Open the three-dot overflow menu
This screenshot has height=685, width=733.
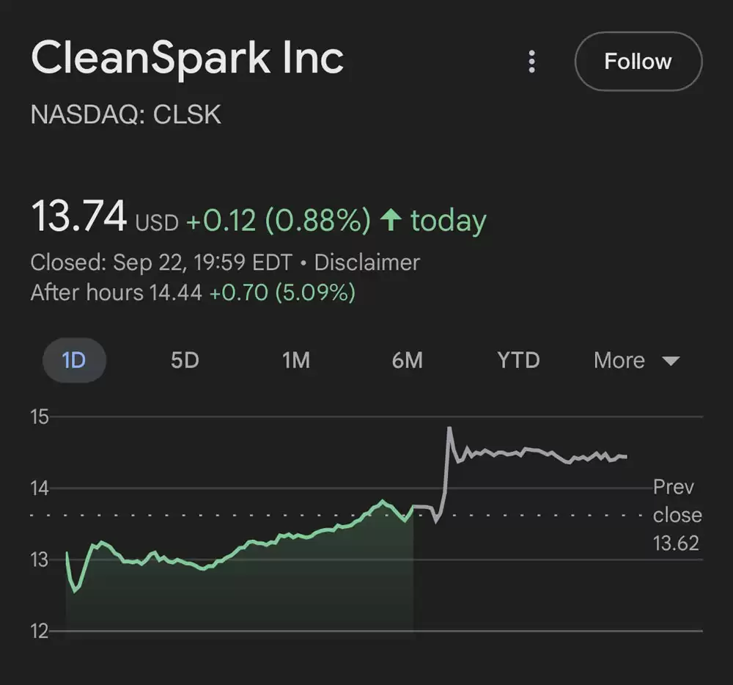pos(531,62)
